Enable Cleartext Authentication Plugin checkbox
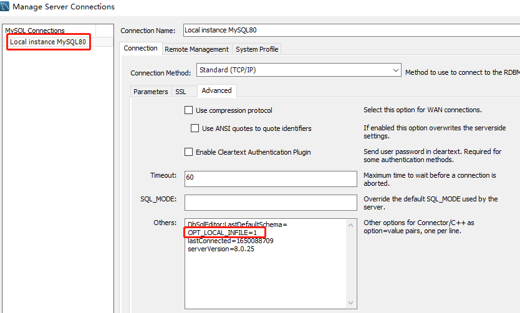Image resolution: width=520 pixels, height=313 pixels. tap(188, 152)
